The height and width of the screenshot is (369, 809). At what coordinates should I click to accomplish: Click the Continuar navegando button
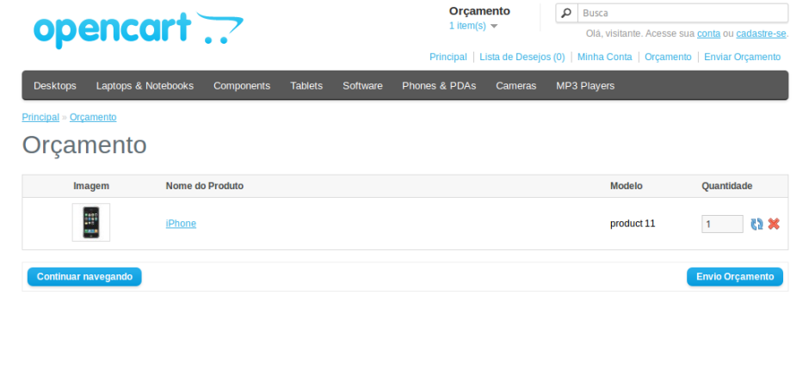click(84, 277)
